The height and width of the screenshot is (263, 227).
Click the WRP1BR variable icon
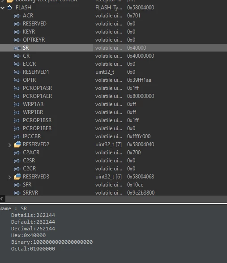point(17,112)
